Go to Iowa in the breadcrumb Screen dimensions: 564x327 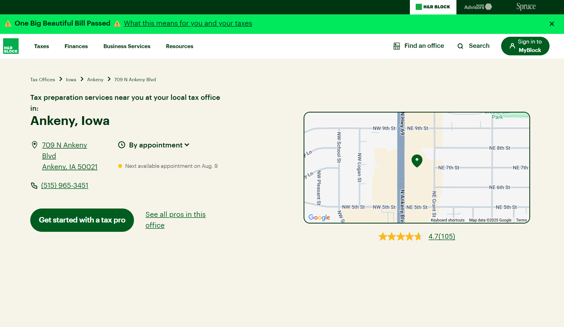coord(71,80)
